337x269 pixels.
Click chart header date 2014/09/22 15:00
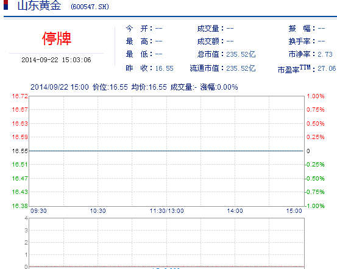[x=60, y=87]
